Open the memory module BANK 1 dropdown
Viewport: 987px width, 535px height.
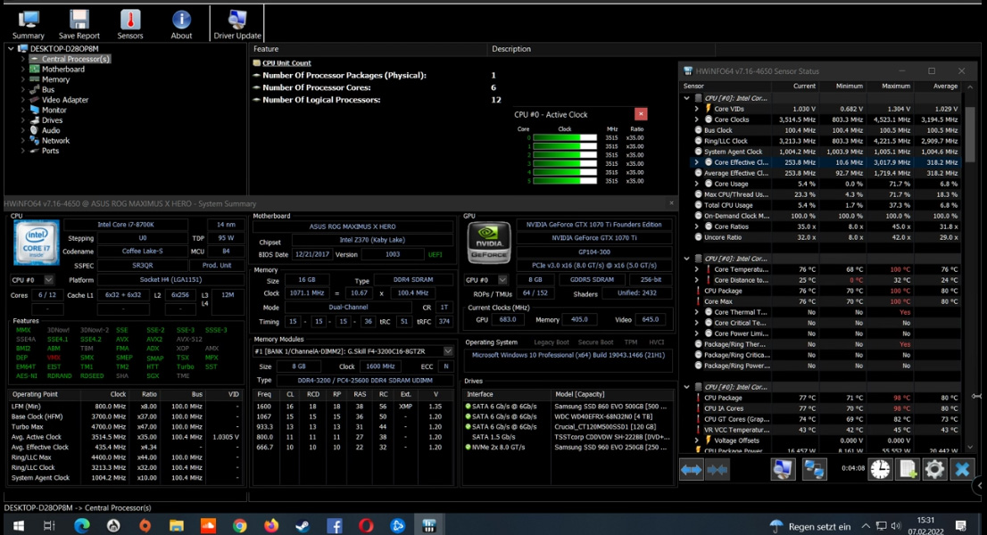tap(448, 350)
